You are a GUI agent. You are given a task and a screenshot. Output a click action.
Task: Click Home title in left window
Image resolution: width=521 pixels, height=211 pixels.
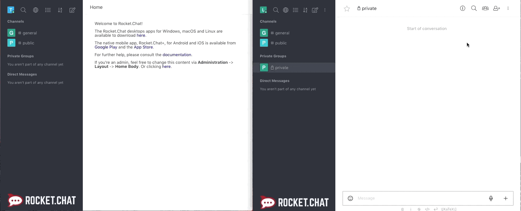tap(96, 7)
